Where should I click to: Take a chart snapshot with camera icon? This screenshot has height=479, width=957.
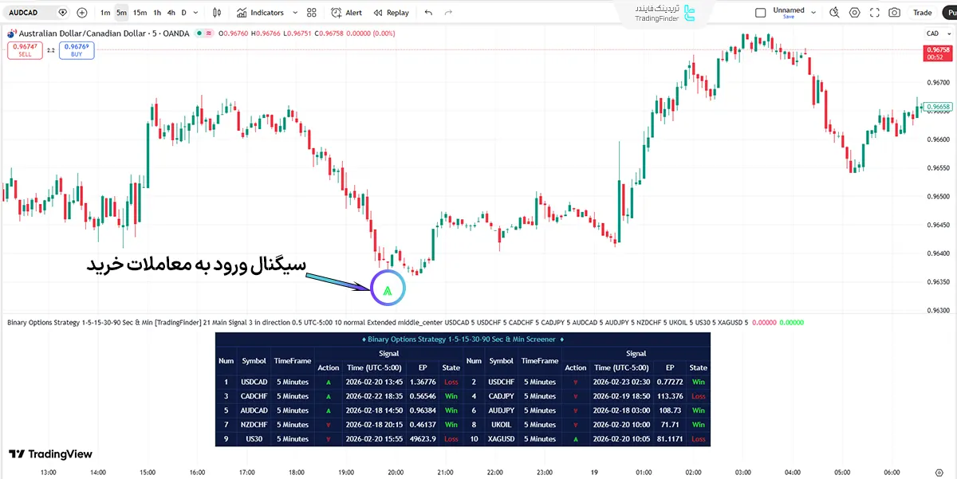pos(895,13)
